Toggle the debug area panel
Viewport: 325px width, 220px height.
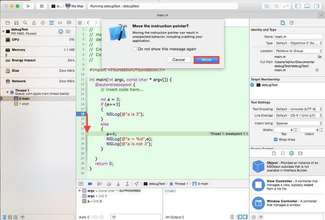click(x=307, y=6)
